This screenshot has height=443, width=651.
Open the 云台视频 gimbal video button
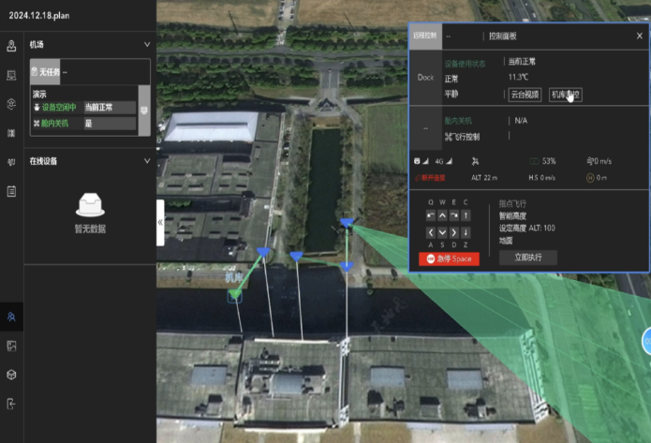(x=525, y=95)
